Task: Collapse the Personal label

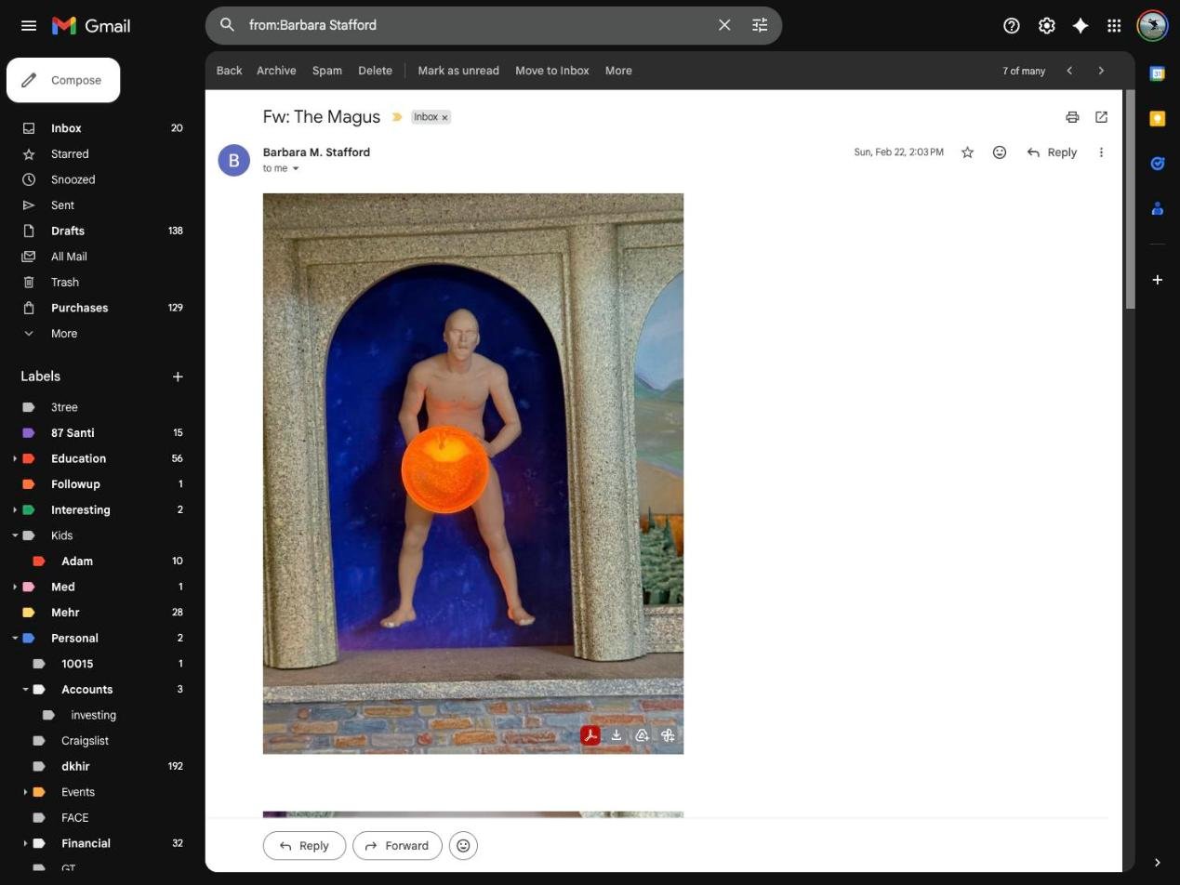Action: pyautogui.click(x=15, y=638)
